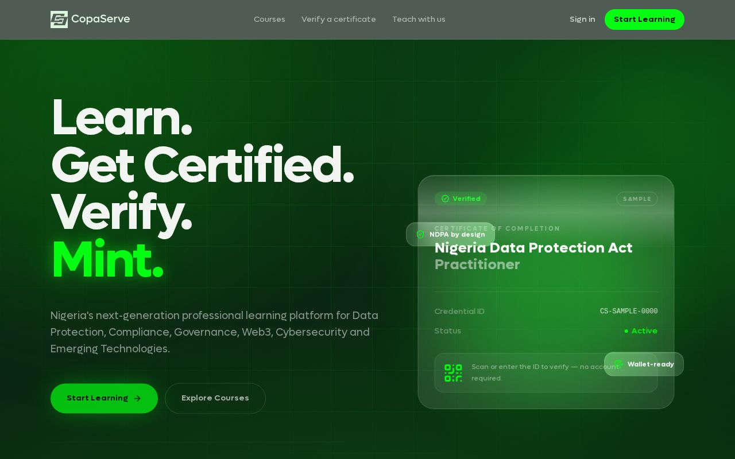Click the Practitioner subtitle text
The height and width of the screenshot is (459, 735).
pos(477,264)
